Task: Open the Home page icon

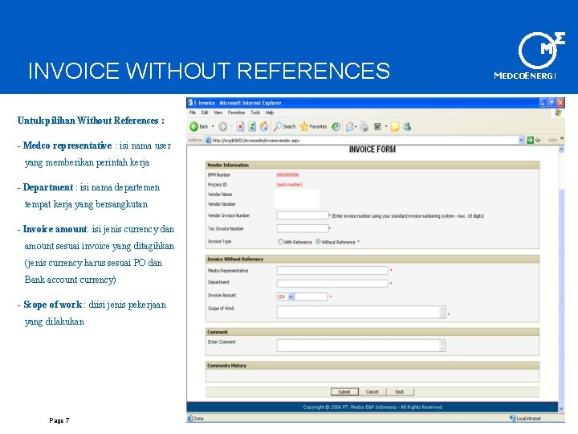Action: pyautogui.click(x=264, y=127)
